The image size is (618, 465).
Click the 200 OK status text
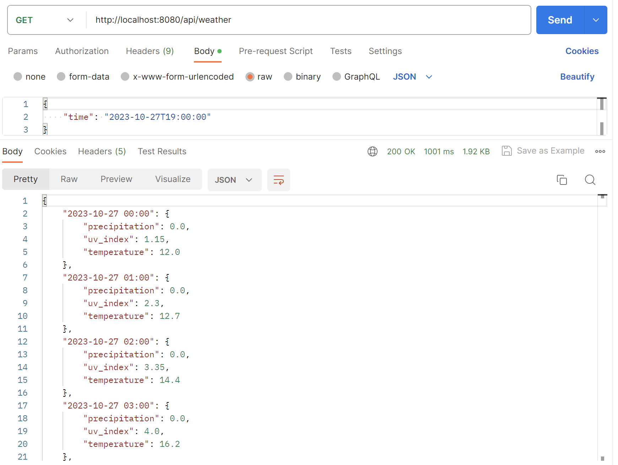click(x=401, y=151)
